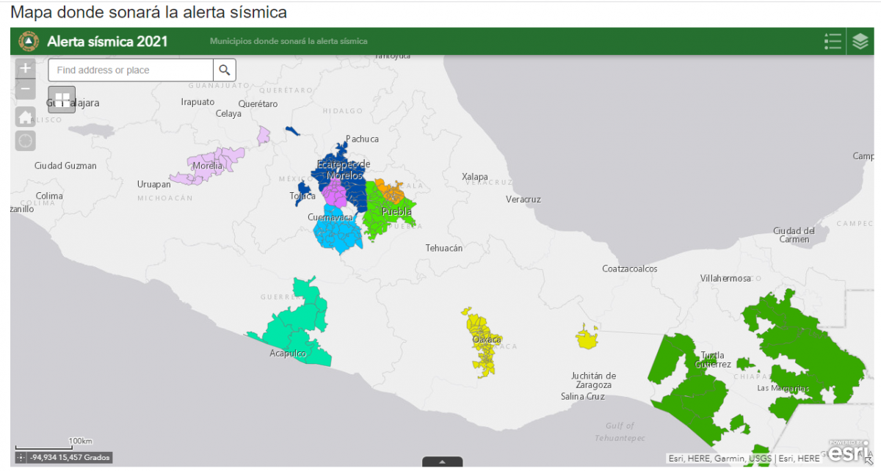Zoom in on the map
Viewport: 881px width, 471px height.
pos(26,69)
